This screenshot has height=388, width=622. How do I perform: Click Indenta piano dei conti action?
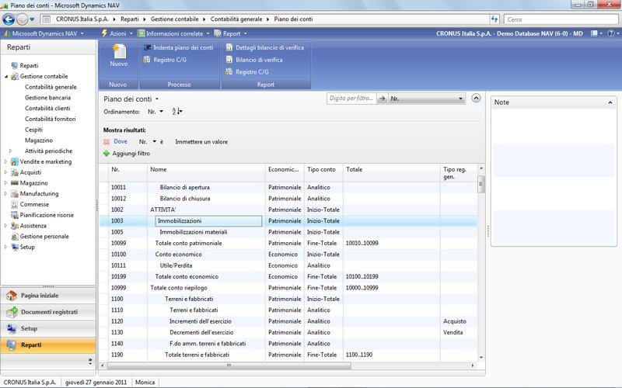pos(178,47)
